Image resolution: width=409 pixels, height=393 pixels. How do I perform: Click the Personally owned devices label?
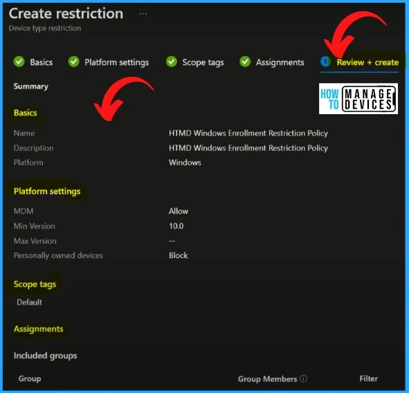(58, 255)
